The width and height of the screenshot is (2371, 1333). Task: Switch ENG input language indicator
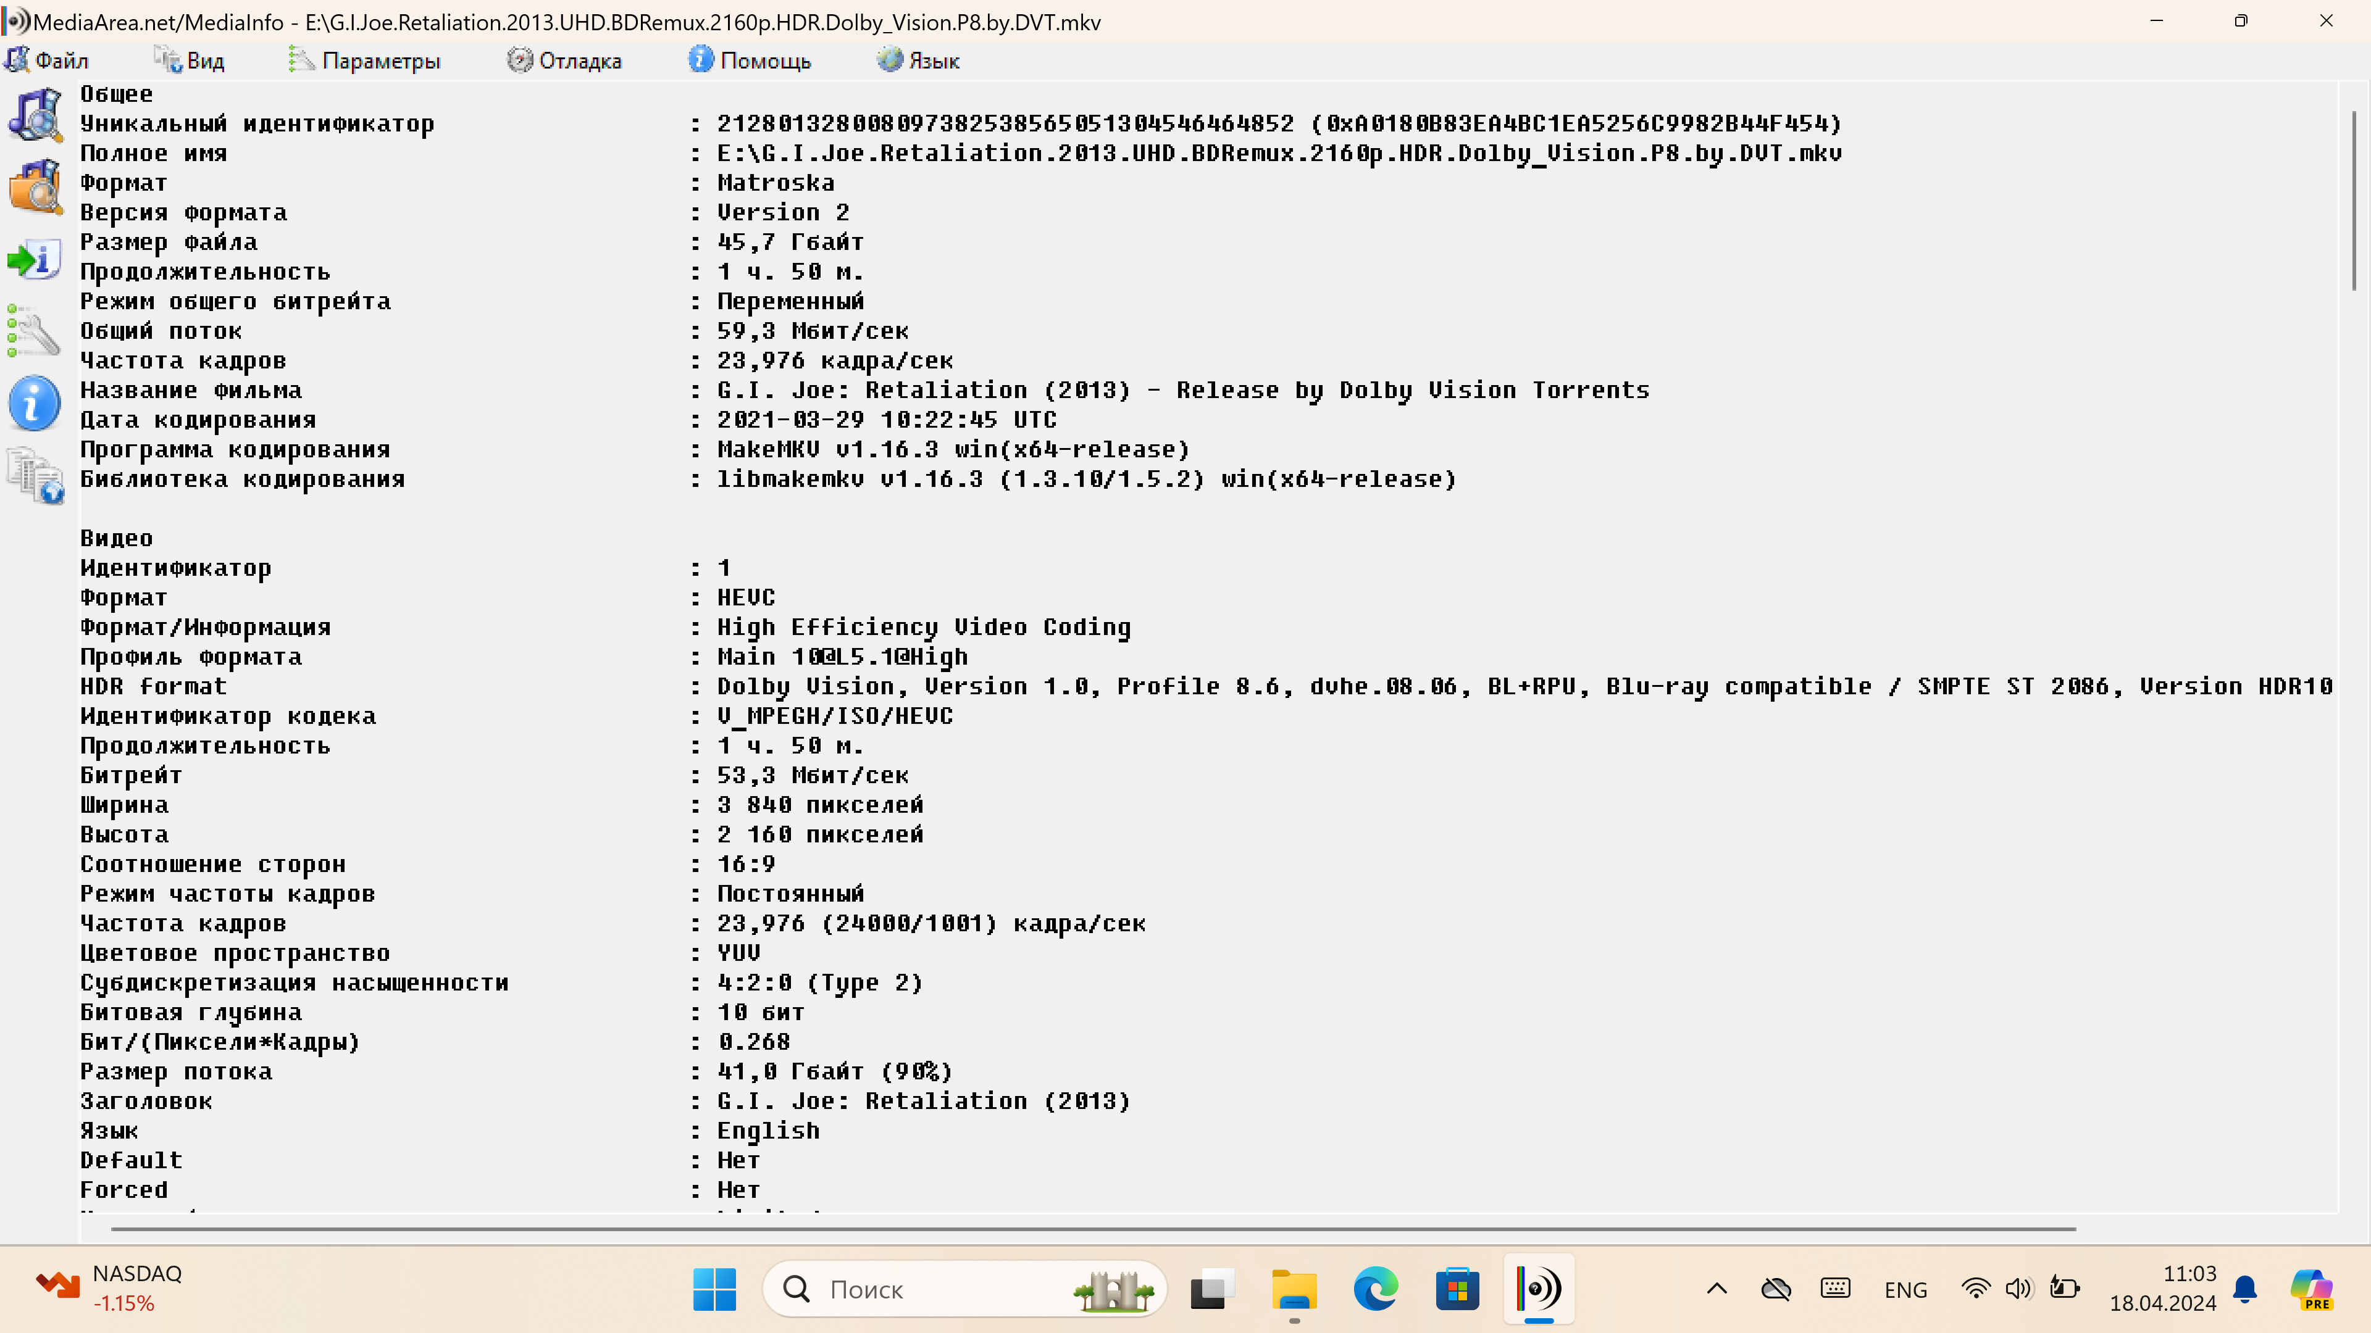click(1904, 1289)
